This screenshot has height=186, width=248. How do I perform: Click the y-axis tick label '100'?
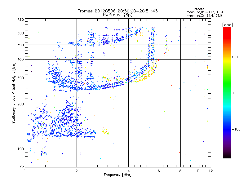pyautogui.click(x=20, y=149)
